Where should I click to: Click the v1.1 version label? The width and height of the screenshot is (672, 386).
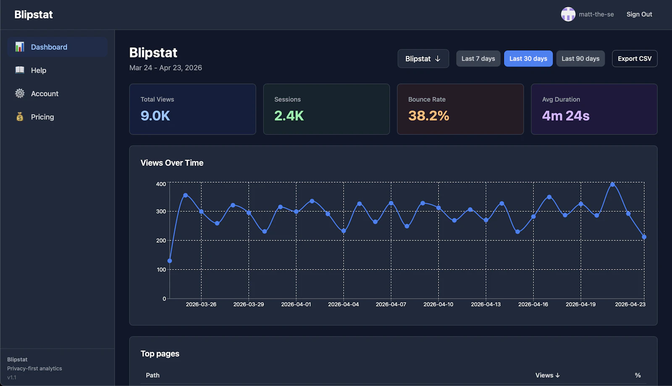tap(12, 377)
